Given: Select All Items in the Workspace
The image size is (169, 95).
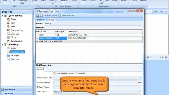Looking at the screenshot, I should (x=9, y=94).
